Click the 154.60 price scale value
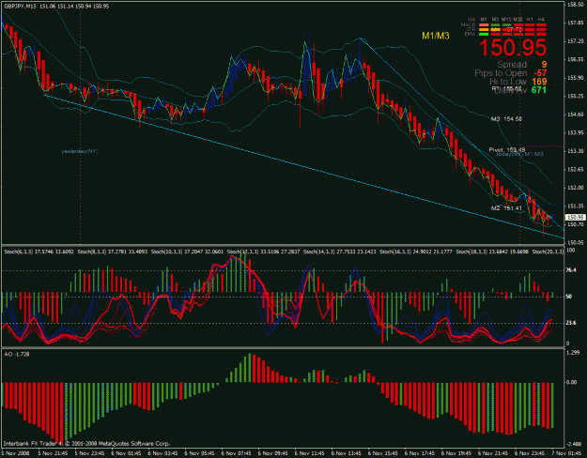The width and height of the screenshot is (587, 458). pyautogui.click(x=575, y=114)
